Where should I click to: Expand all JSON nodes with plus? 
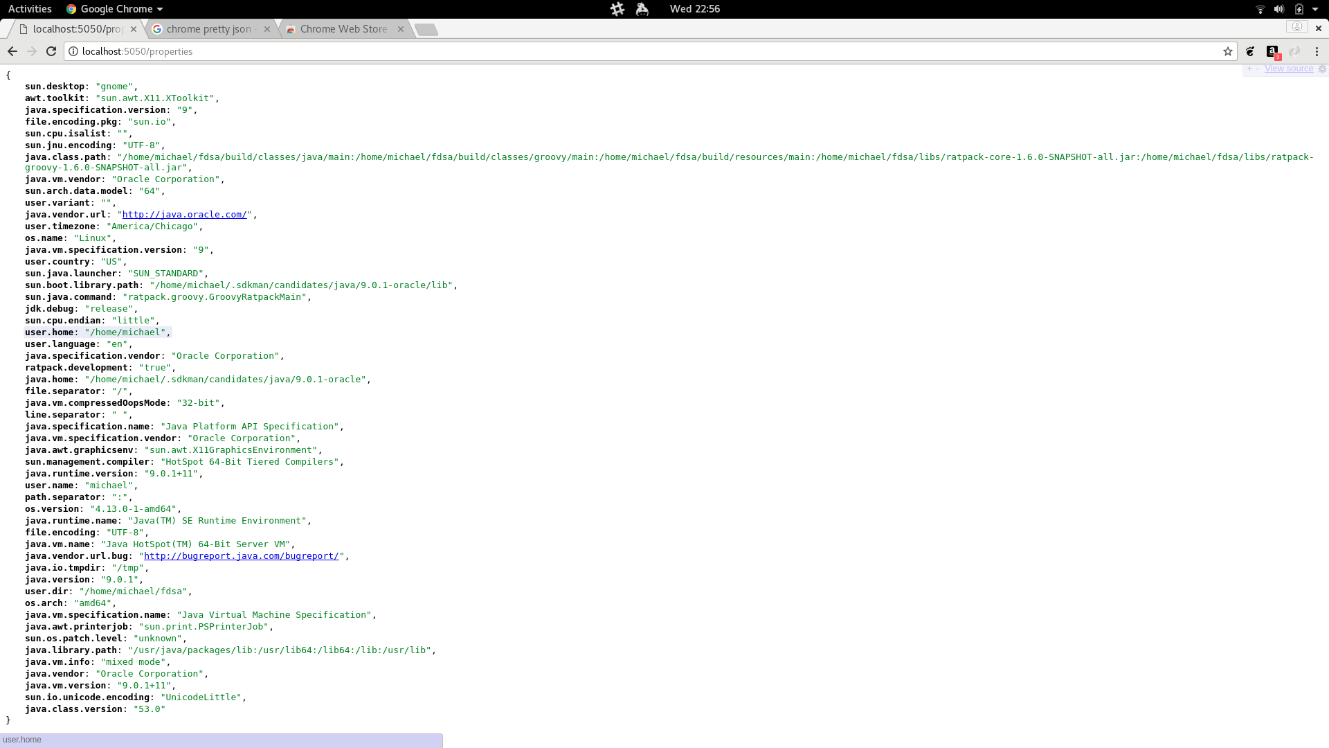[x=1249, y=69]
